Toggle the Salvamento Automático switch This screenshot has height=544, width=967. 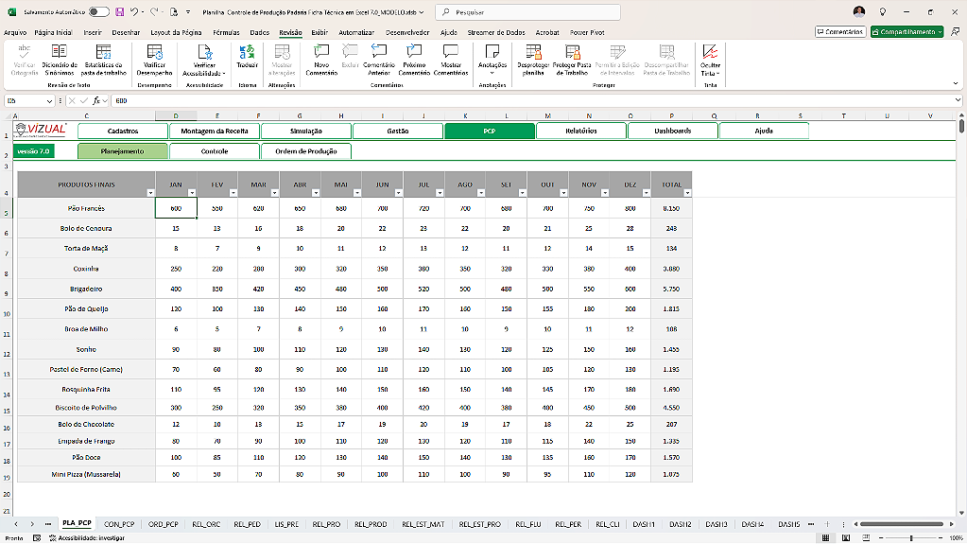point(98,12)
